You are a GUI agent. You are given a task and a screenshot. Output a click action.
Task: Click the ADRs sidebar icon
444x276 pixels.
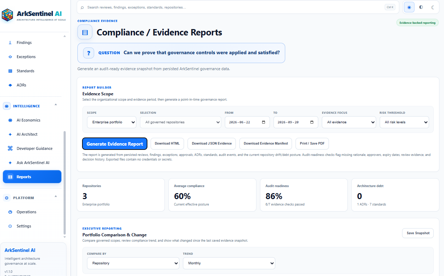tap(10, 85)
